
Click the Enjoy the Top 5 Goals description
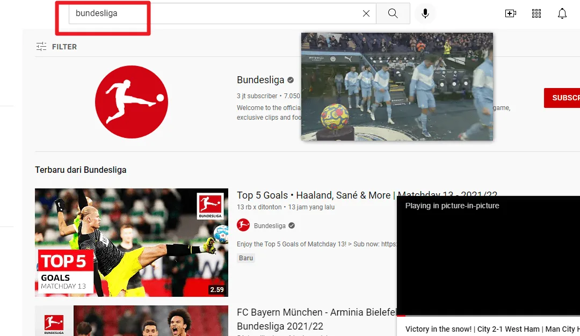tap(317, 244)
